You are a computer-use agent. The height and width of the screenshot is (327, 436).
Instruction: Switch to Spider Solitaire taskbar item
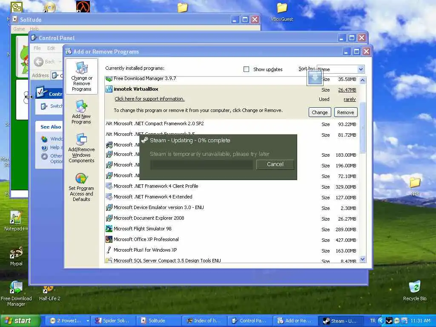pos(114,321)
